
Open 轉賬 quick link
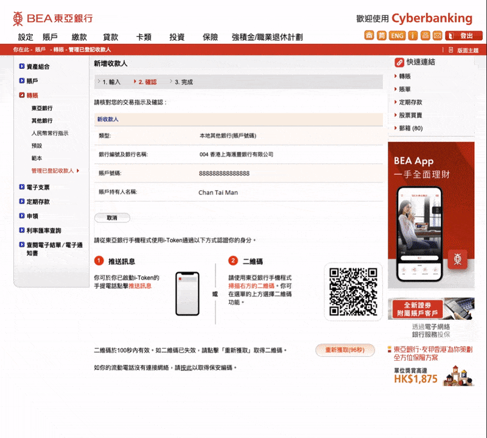[405, 76]
